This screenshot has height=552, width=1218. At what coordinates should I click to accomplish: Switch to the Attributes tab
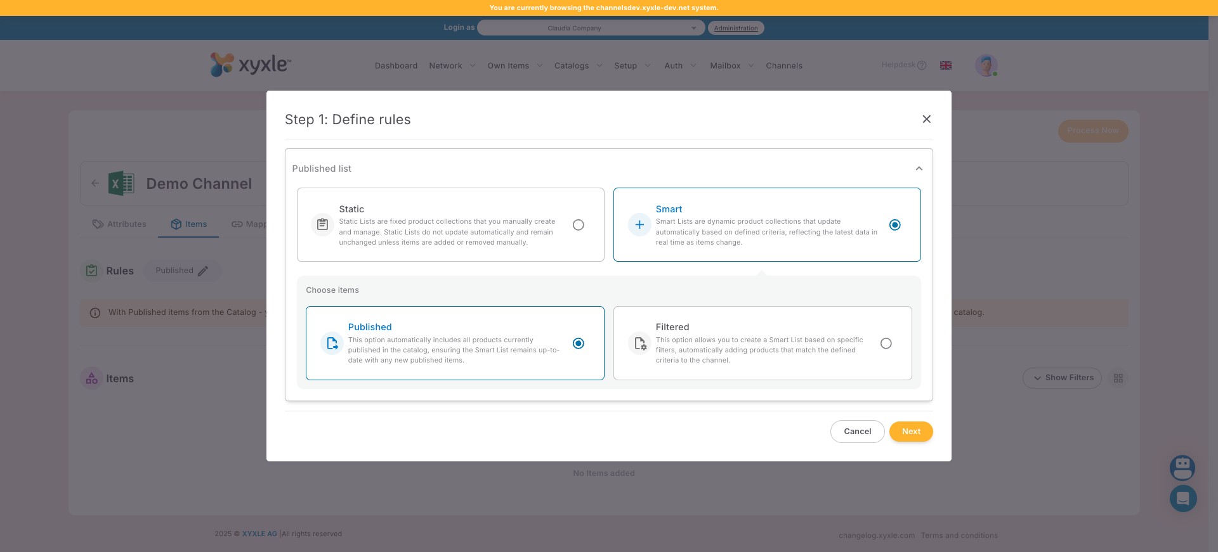pyautogui.click(x=119, y=224)
